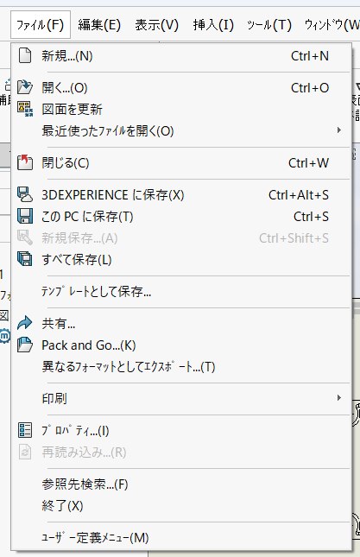
Task: Select この PC に保存(T) entry
Action: [181, 217]
